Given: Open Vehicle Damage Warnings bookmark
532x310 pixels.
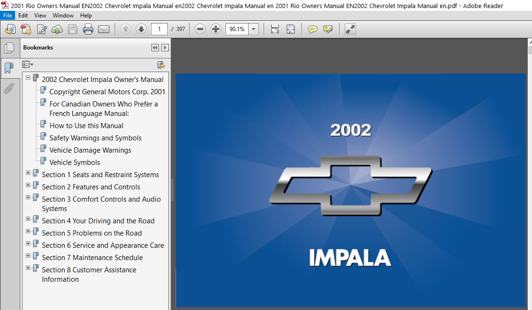Looking at the screenshot, I should 90,150.
